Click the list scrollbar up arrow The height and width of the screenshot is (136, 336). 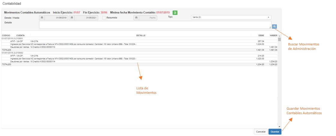[x=279, y=36]
